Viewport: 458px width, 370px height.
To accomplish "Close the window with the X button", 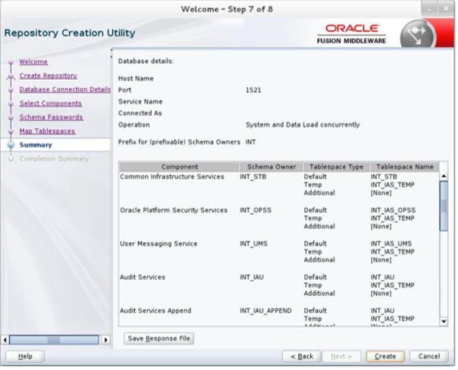I will click(446, 9).
